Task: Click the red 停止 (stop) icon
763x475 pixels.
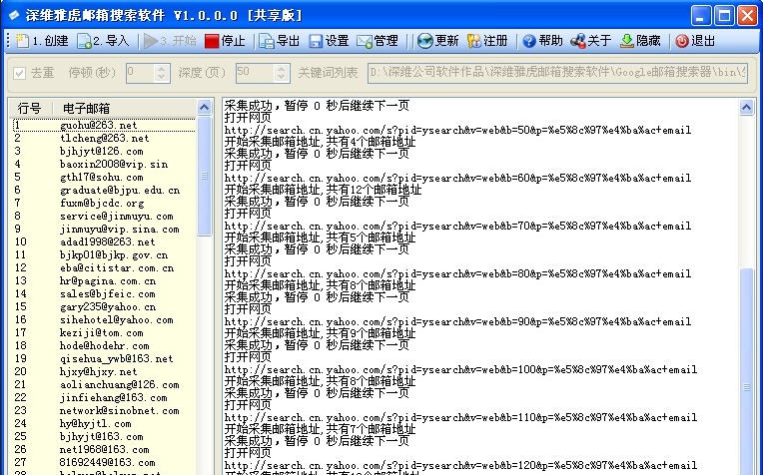Action: (212, 41)
